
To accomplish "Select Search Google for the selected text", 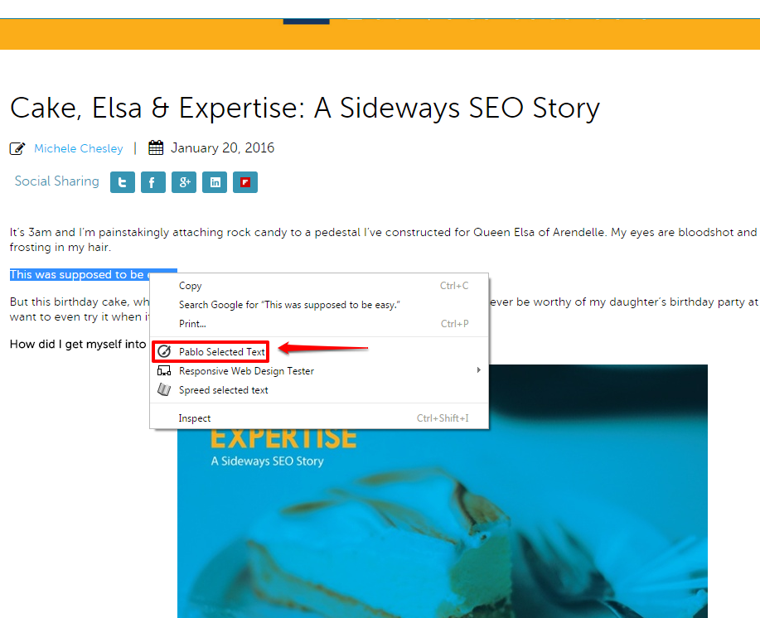I will coord(289,305).
